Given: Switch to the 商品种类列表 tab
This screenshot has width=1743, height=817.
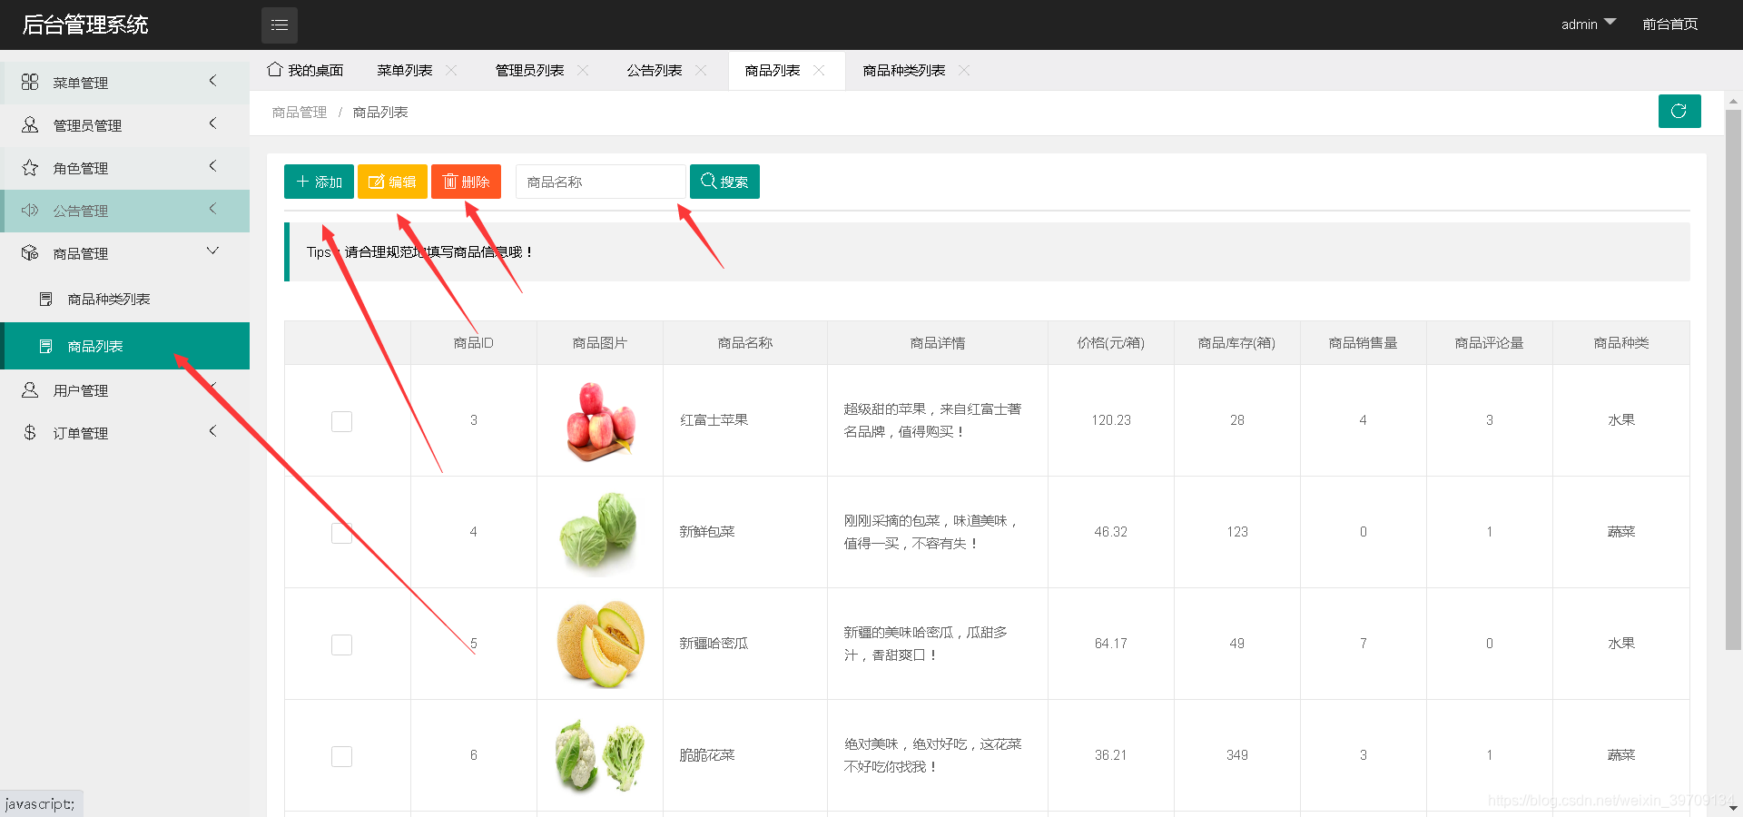Looking at the screenshot, I should click(903, 70).
